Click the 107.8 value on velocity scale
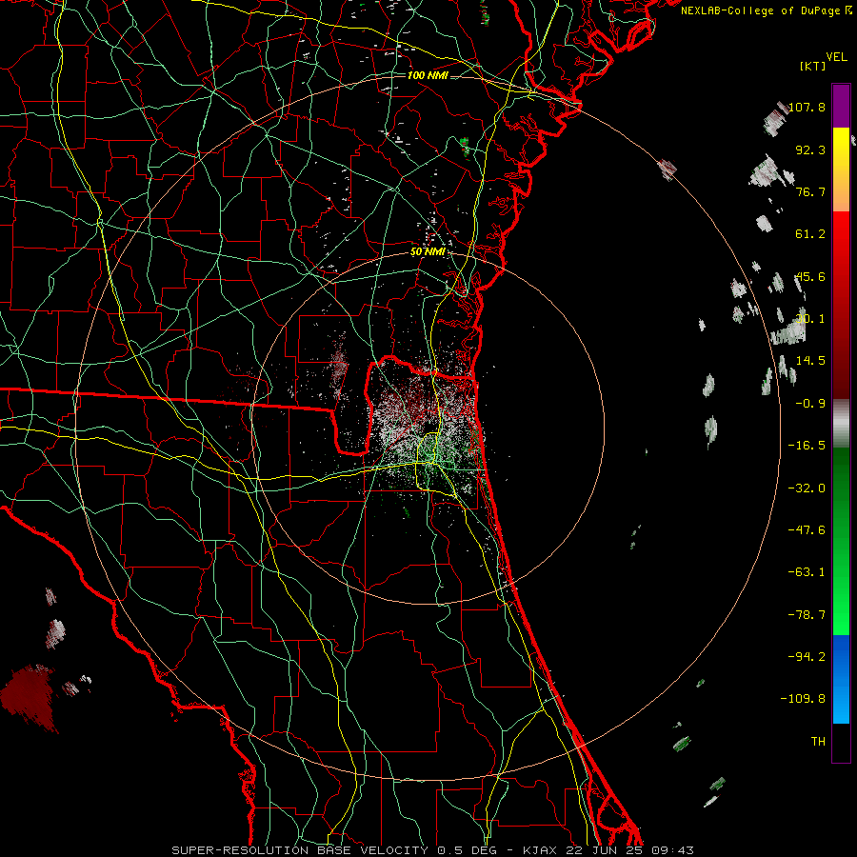Viewport: 857px width, 857px height. point(807,107)
